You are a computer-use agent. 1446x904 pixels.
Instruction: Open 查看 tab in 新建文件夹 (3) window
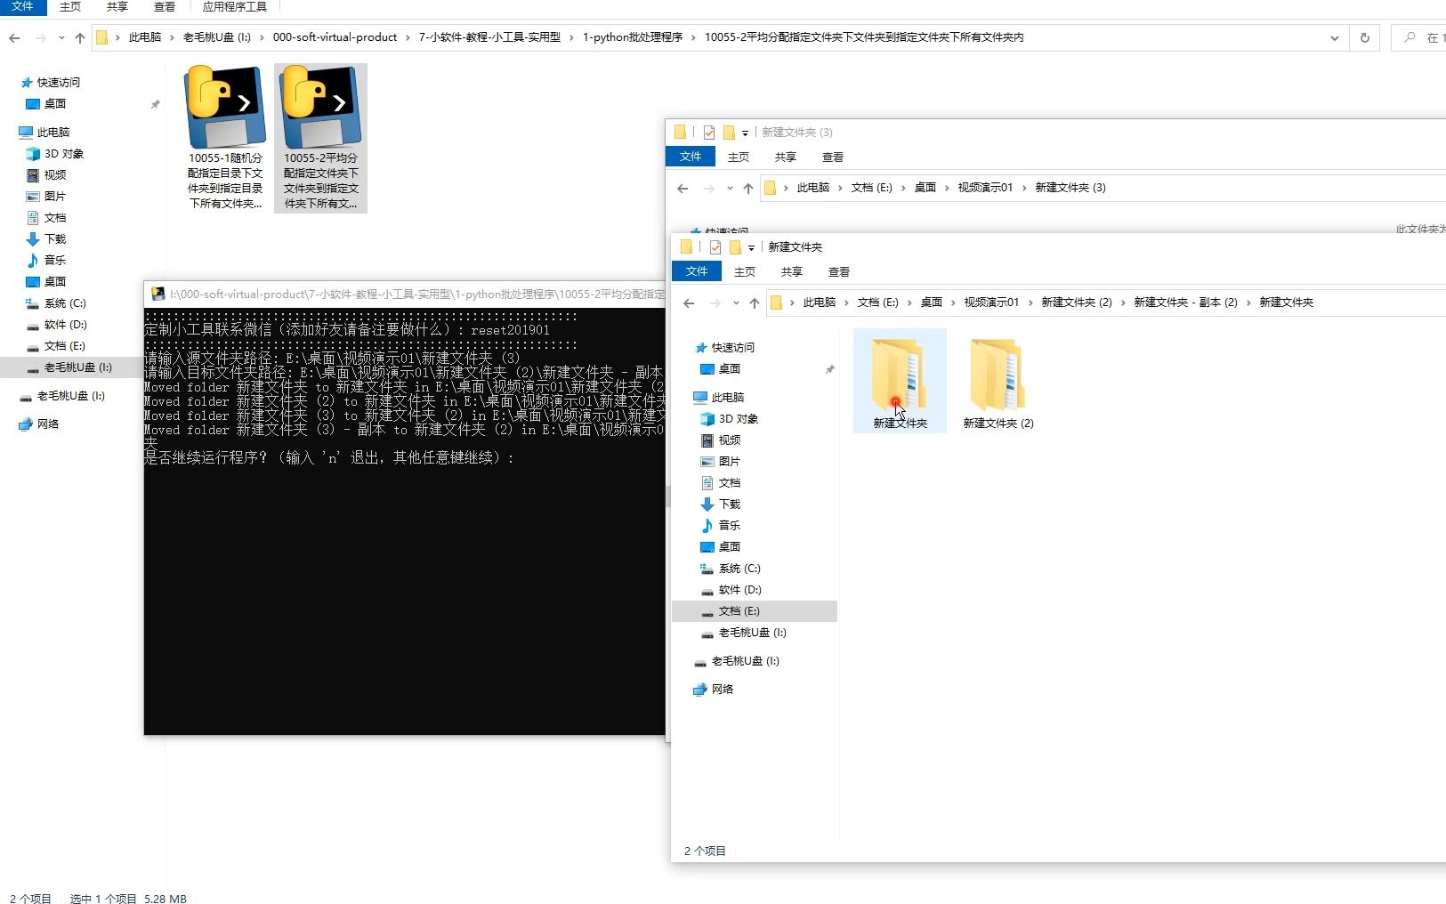[x=832, y=157]
